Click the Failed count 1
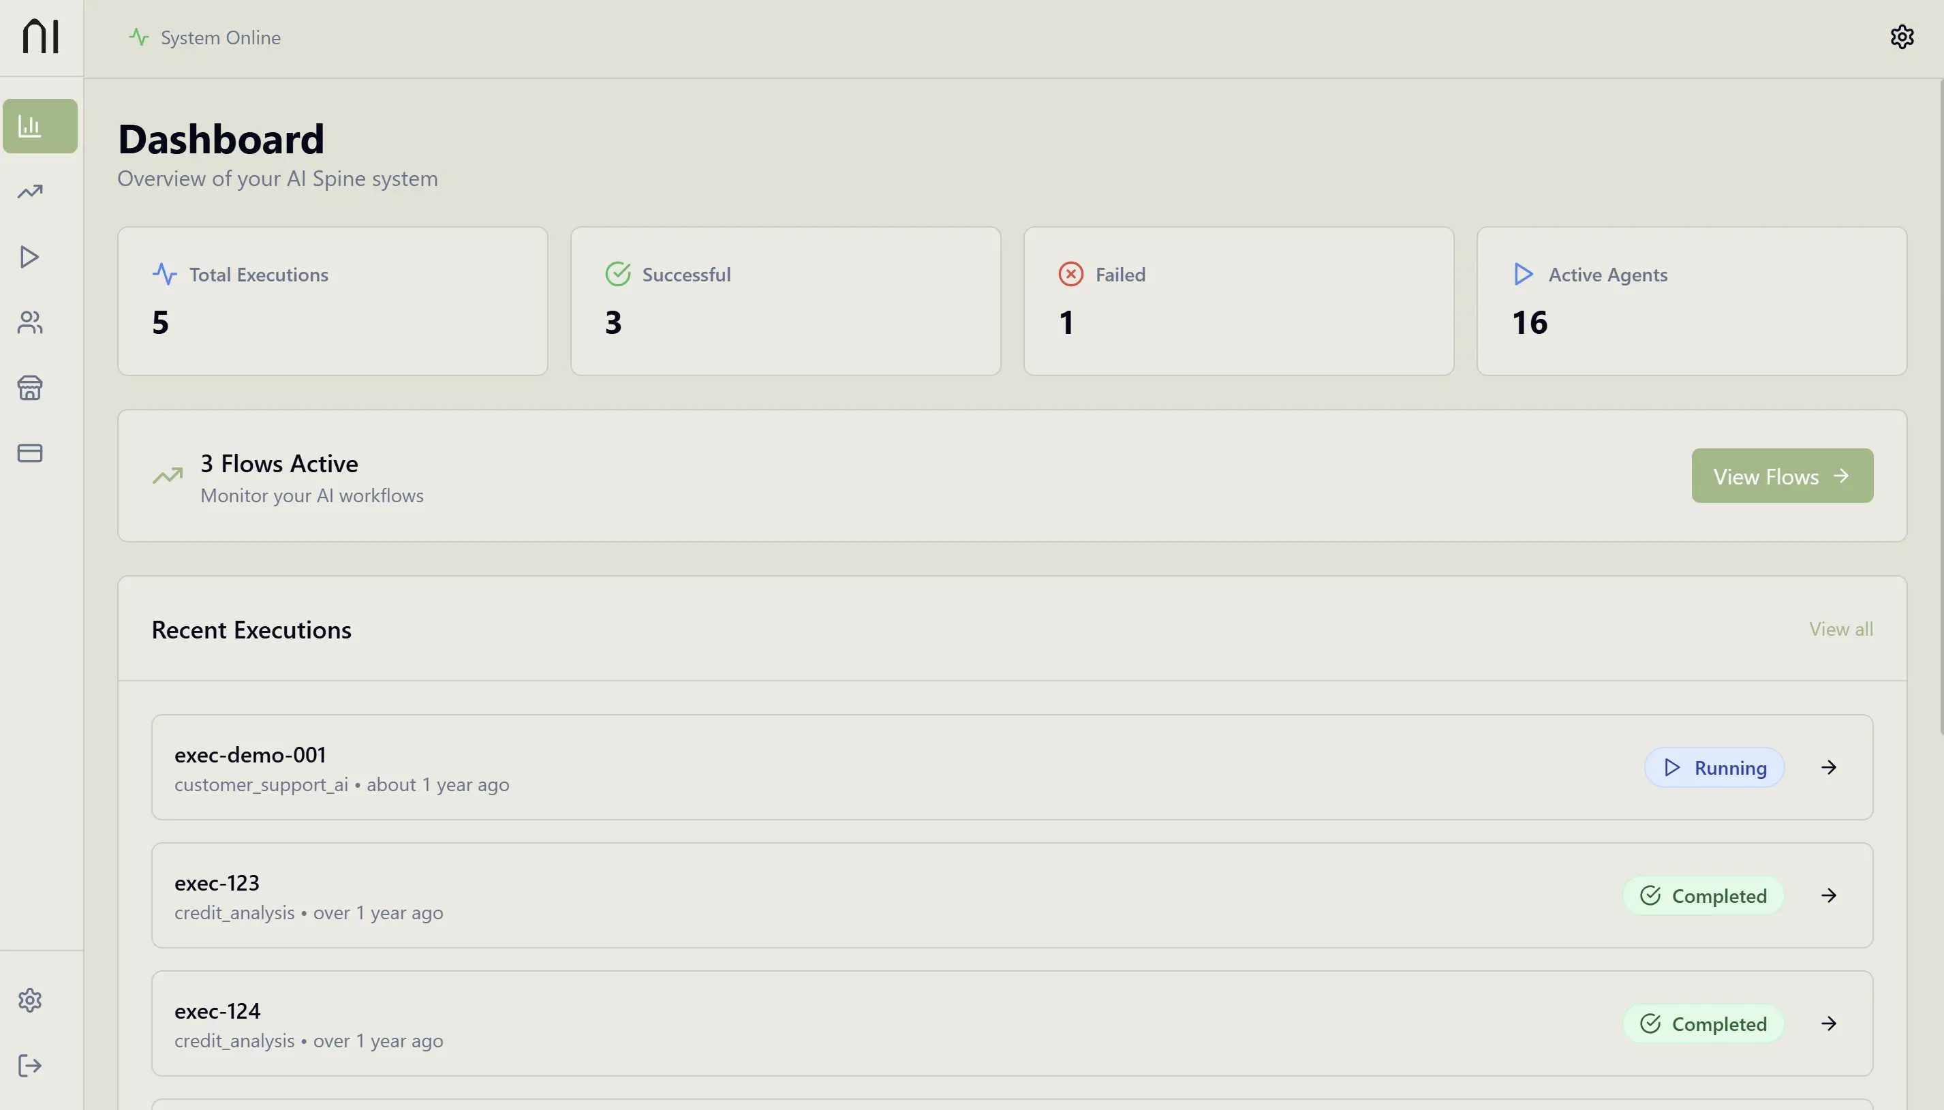The image size is (1944, 1110). click(1066, 322)
